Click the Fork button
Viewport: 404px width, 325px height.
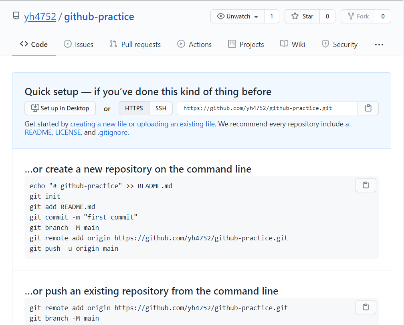(x=358, y=16)
